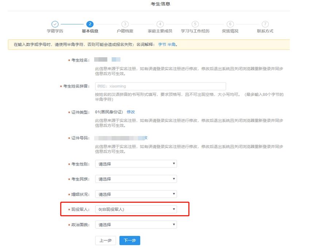Screen dimensions: 319x248
Task: Open the 考生性别 dropdown
Action: pyautogui.click(x=136, y=164)
